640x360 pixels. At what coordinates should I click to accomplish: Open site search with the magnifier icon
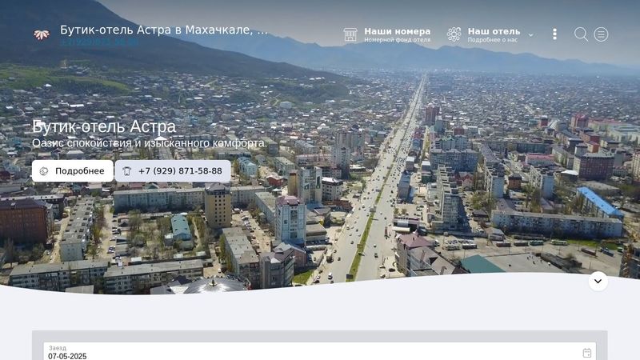(x=581, y=34)
